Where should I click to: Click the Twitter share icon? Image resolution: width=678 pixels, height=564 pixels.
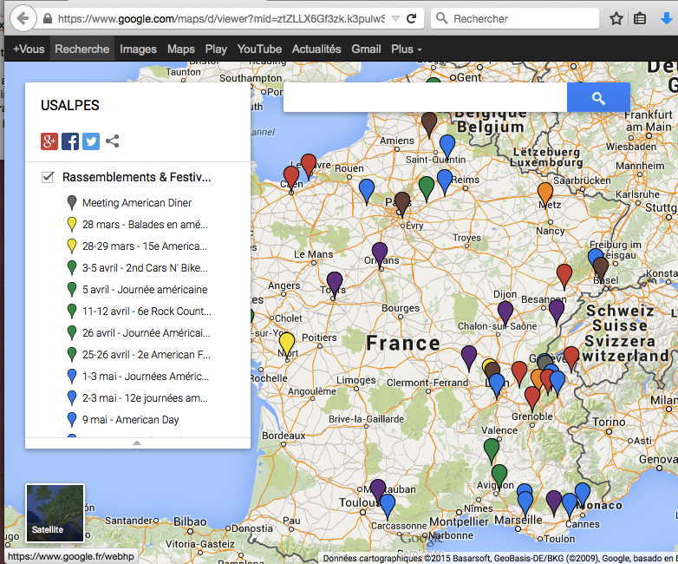[91, 141]
